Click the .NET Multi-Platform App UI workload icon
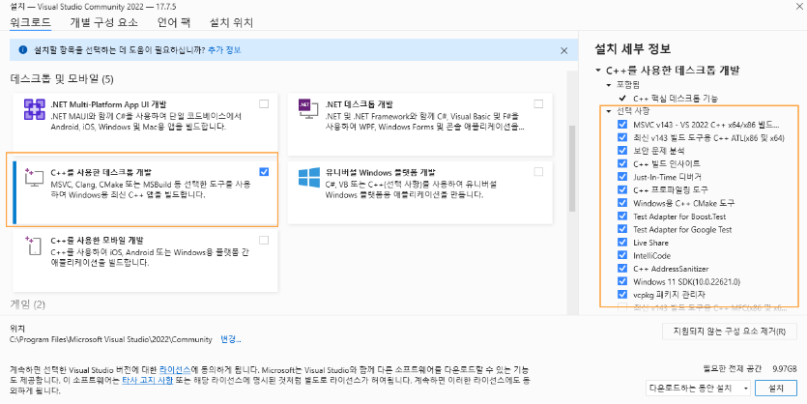 (35, 109)
